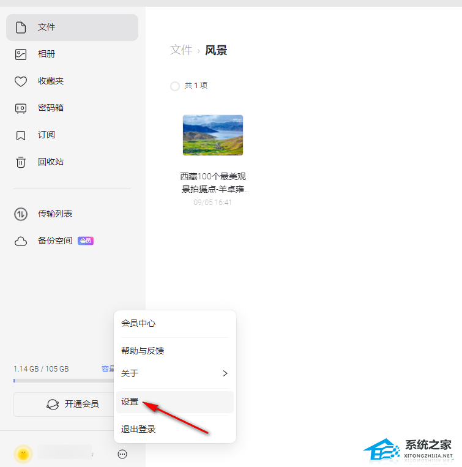Click the 传输列表 transfer arrows icon

[21, 214]
